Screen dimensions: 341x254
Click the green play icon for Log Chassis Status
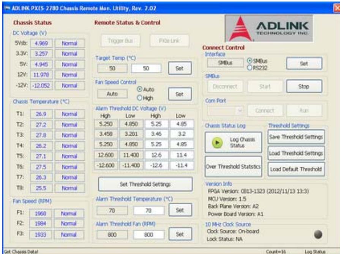[x=217, y=143]
